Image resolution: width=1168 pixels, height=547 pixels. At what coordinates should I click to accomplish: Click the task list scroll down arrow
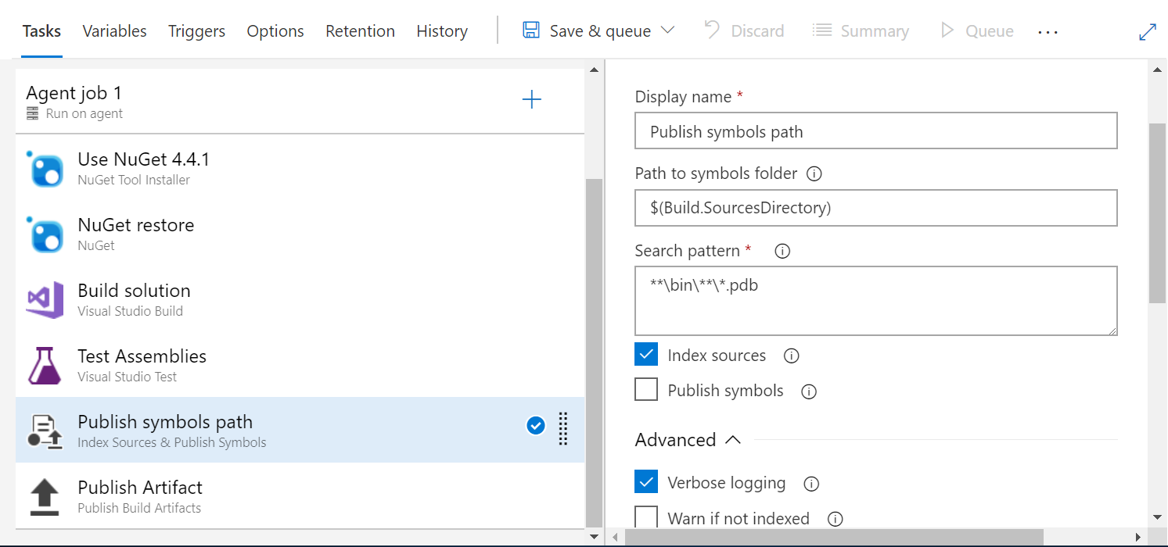click(x=595, y=537)
